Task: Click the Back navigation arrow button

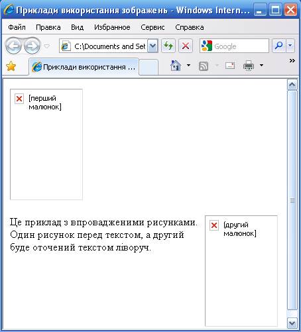Action: (x=13, y=46)
